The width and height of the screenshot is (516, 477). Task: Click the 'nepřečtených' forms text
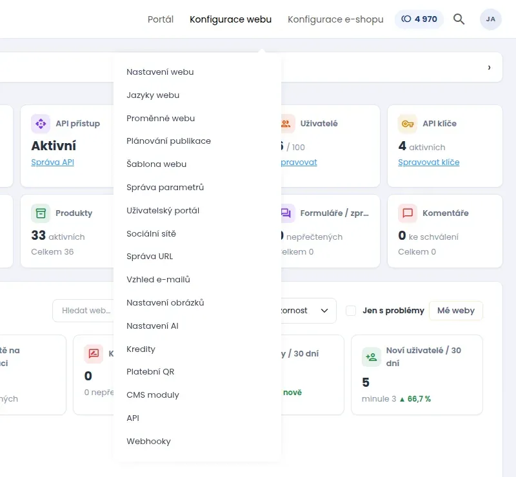coord(314,237)
